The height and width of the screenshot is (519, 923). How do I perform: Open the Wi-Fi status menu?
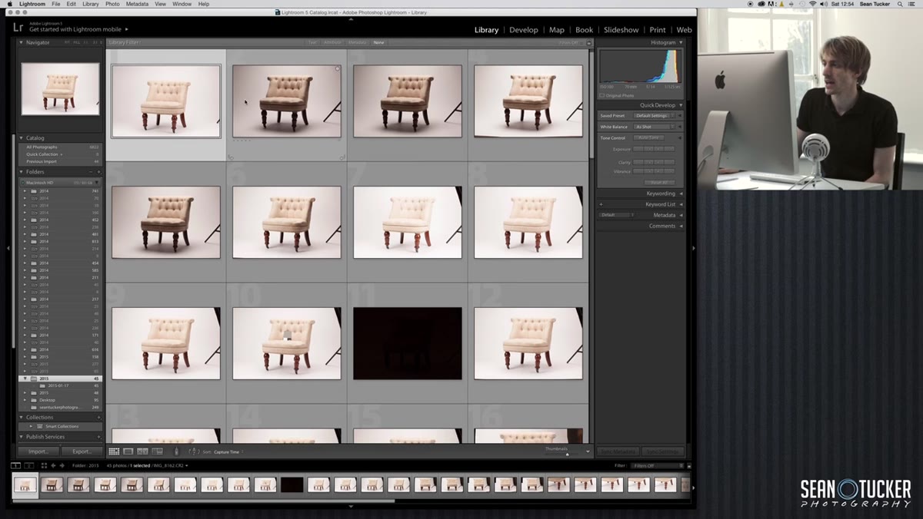coord(813,4)
